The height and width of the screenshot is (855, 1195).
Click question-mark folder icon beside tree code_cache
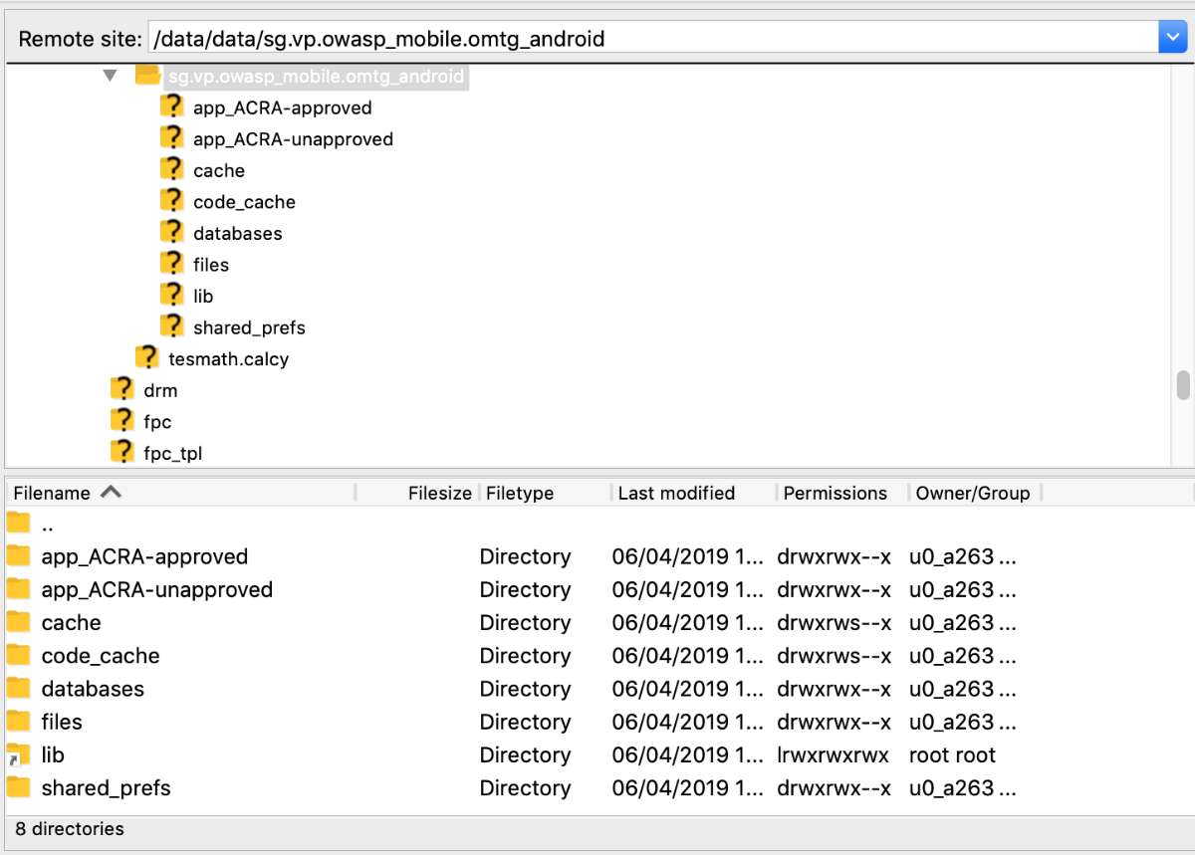172,201
